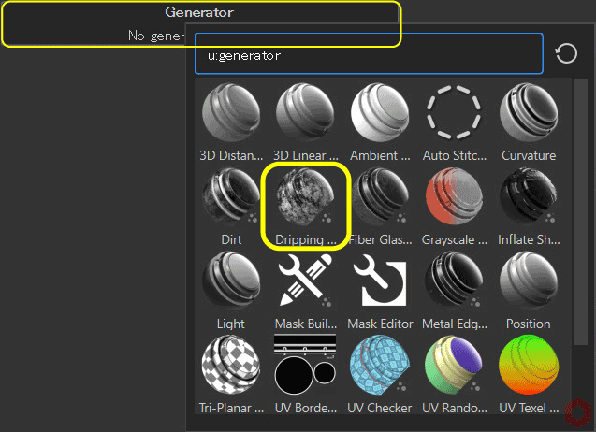Choose the Inflate Shrink generator

[x=529, y=207]
